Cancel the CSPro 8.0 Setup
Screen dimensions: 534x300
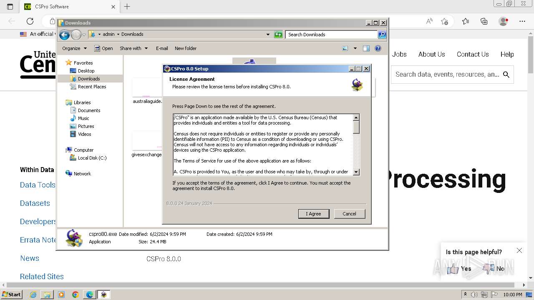point(349,214)
